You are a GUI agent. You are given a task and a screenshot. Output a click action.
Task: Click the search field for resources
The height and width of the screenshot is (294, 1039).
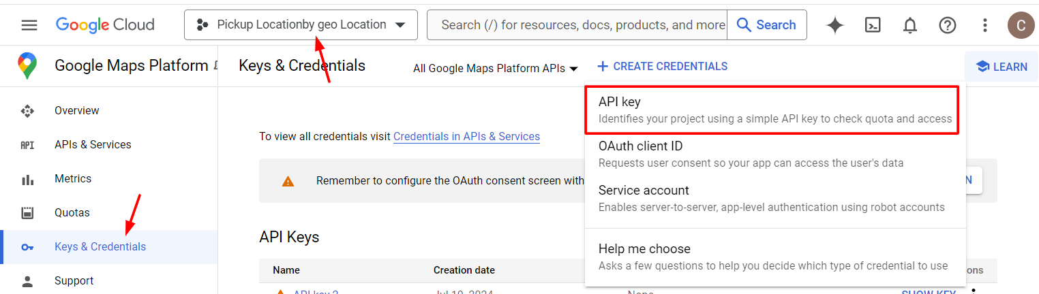[x=577, y=25]
